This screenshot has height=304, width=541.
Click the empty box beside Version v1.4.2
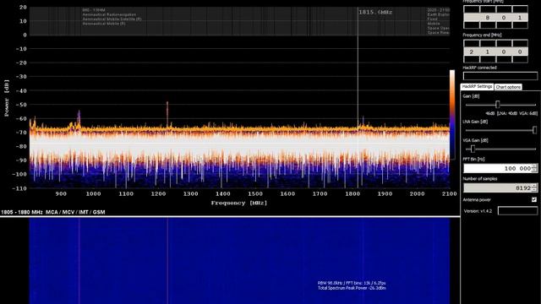(517, 210)
